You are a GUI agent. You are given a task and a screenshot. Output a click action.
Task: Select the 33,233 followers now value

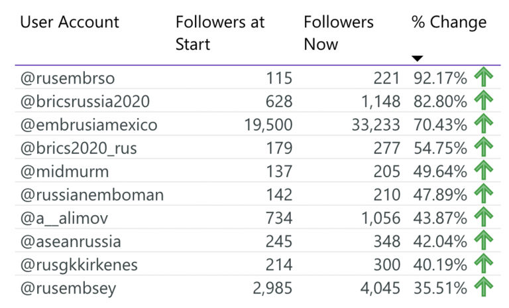pyautogui.click(x=376, y=125)
